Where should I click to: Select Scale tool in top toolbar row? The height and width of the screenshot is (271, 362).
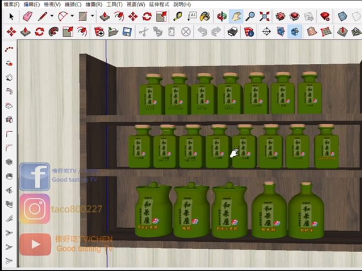161,17
